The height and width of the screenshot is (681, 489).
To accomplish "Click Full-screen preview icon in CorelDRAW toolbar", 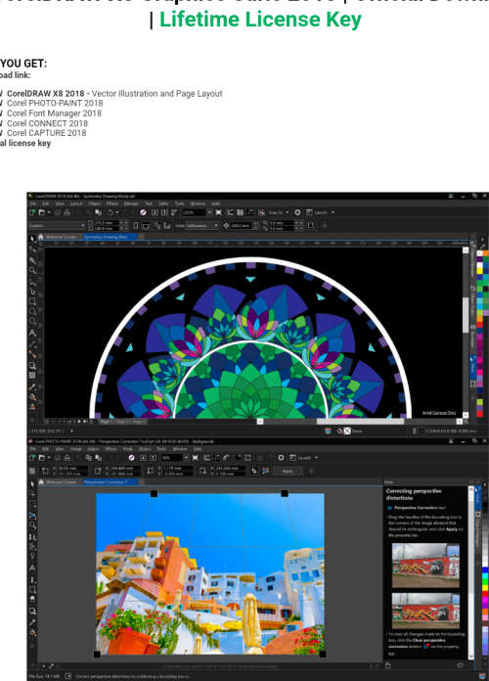I will pos(218,212).
